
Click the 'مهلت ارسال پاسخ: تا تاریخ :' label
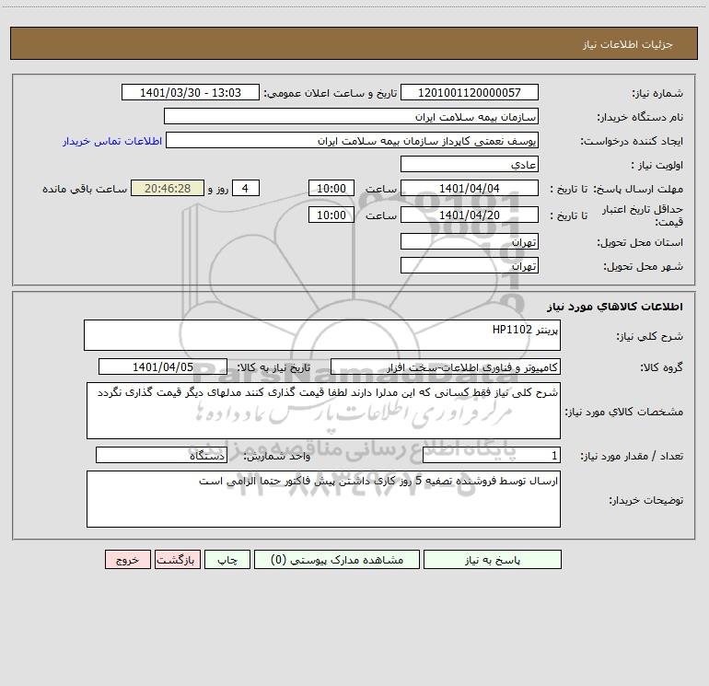(616, 189)
